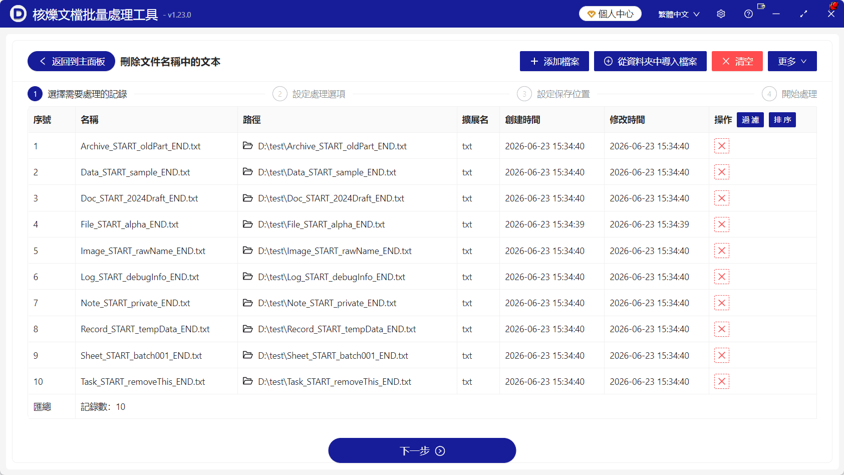Screen dimensions: 844x475
Task: Open 個人中心 user center
Action: 610,14
